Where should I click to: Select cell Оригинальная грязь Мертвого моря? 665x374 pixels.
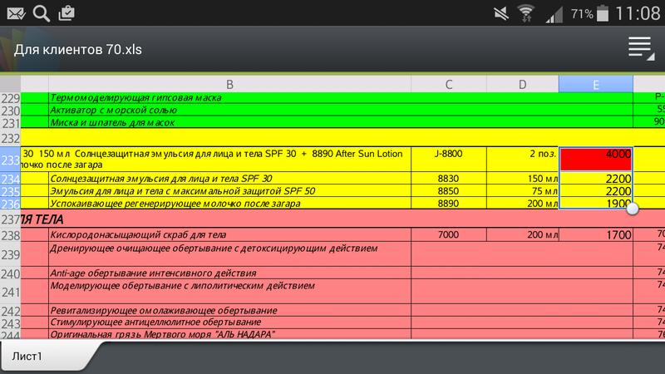pyautogui.click(x=229, y=334)
